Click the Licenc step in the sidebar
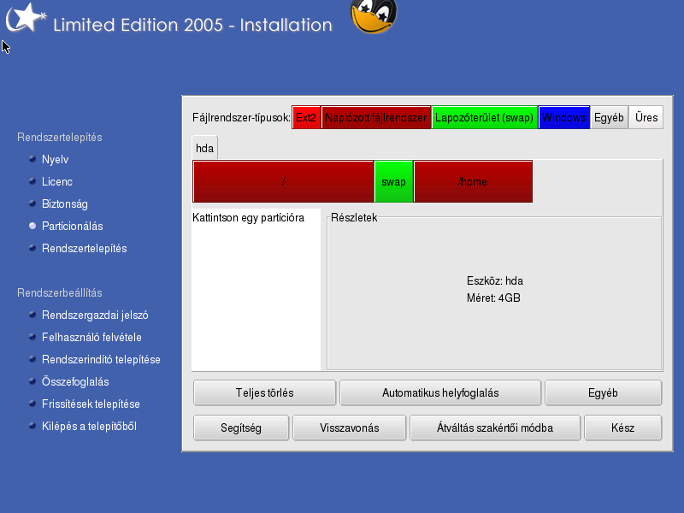Image resolution: width=684 pixels, height=513 pixels. tap(57, 181)
